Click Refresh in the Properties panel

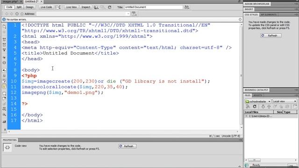point(127,146)
